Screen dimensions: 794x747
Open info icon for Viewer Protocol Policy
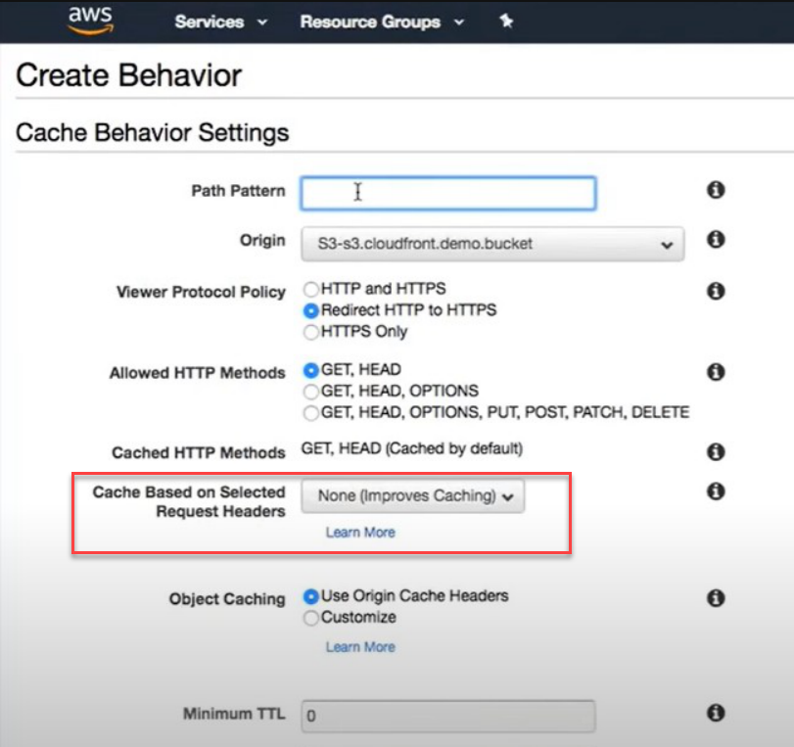[716, 291]
